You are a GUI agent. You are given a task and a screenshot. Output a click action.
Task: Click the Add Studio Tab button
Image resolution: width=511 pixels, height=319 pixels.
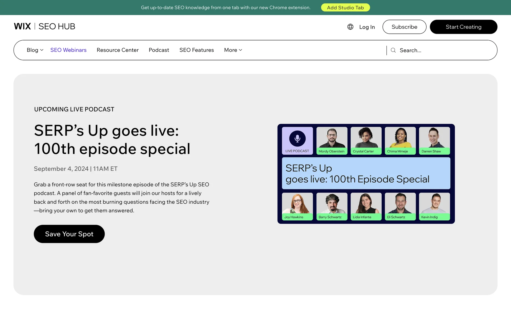click(345, 7)
